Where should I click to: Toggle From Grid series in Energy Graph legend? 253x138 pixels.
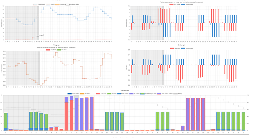101,94
